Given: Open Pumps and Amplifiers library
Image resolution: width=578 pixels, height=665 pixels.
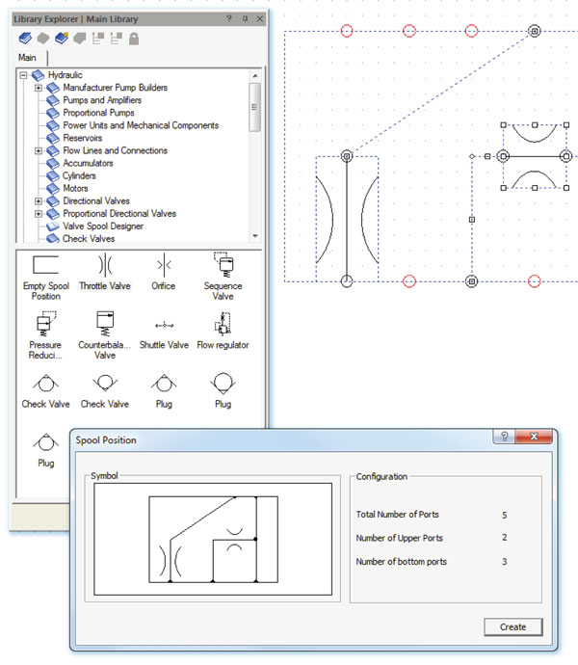Looking at the screenshot, I should [x=102, y=100].
